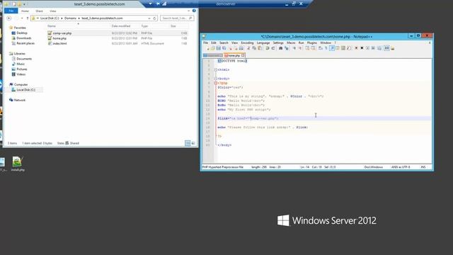This screenshot has height=255, width=453.
Task: Click the Print icon in Notepad++ toolbar
Action: point(241,48)
